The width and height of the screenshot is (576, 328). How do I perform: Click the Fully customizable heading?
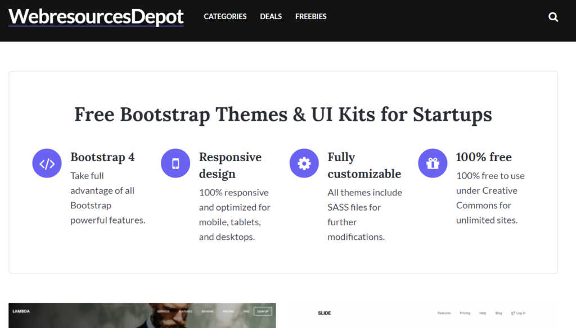[x=364, y=165]
